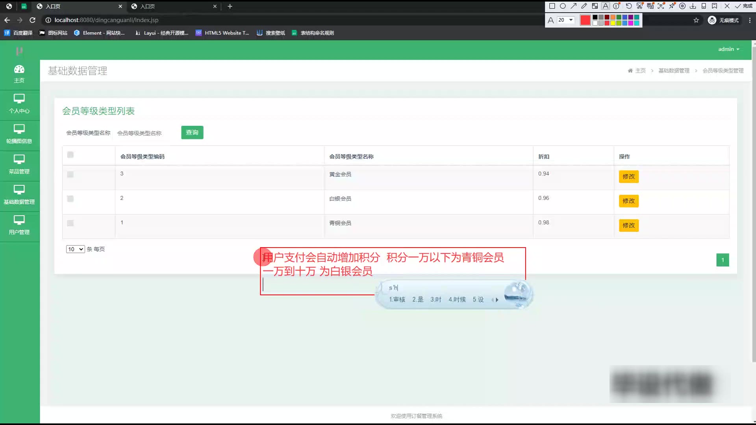This screenshot has width=756, height=425.
Task: Pick the orange color swatch
Action: 613,17
